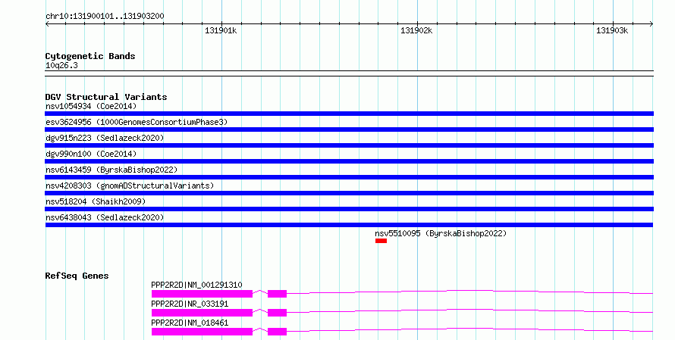
Task: Open PPP2R2D|NM_001291310 transcript label
Action: 196,285
